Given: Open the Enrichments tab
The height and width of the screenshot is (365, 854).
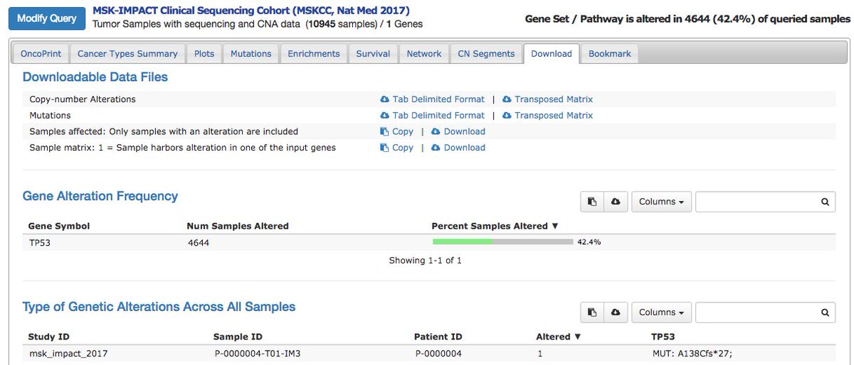Looking at the screenshot, I should pyautogui.click(x=314, y=54).
